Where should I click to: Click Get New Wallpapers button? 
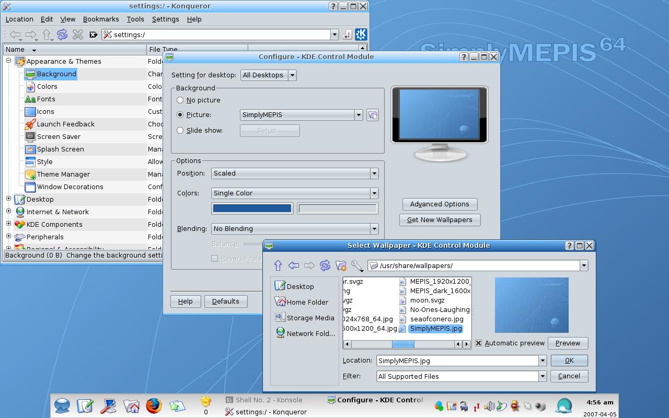click(440, 220)
